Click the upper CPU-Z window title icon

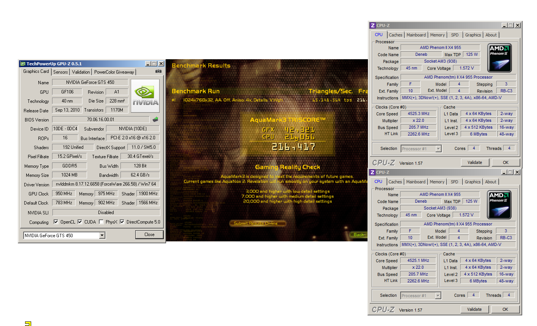[373, 25]
